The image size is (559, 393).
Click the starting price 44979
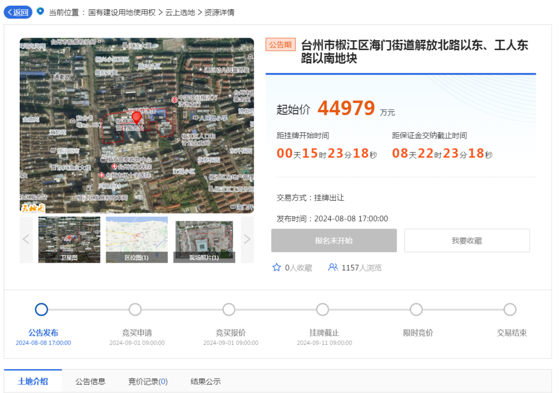tap(346, 108)
